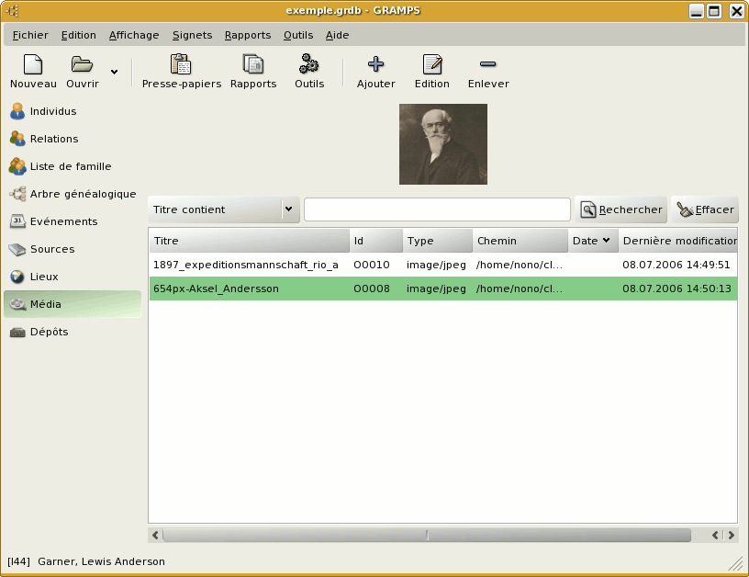Open the Rapports toolbar icon

tap(252, 65)
